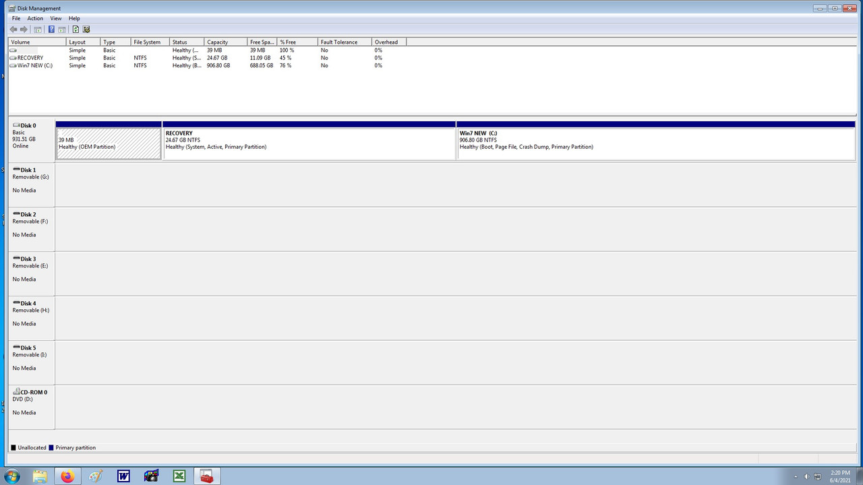The width and height of the screenshot is (863, 485).
Task: Click the clock to open the calendar
Action: coord(839,476)
